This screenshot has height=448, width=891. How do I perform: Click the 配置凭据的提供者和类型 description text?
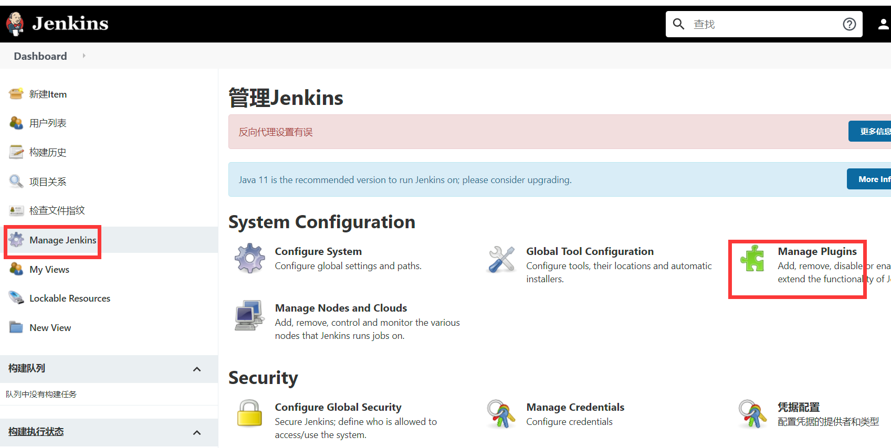[x=829, y=422]
